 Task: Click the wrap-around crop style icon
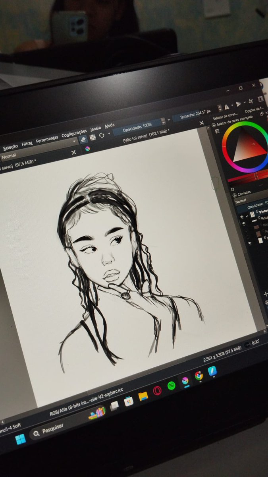click(x=251, y=102)
